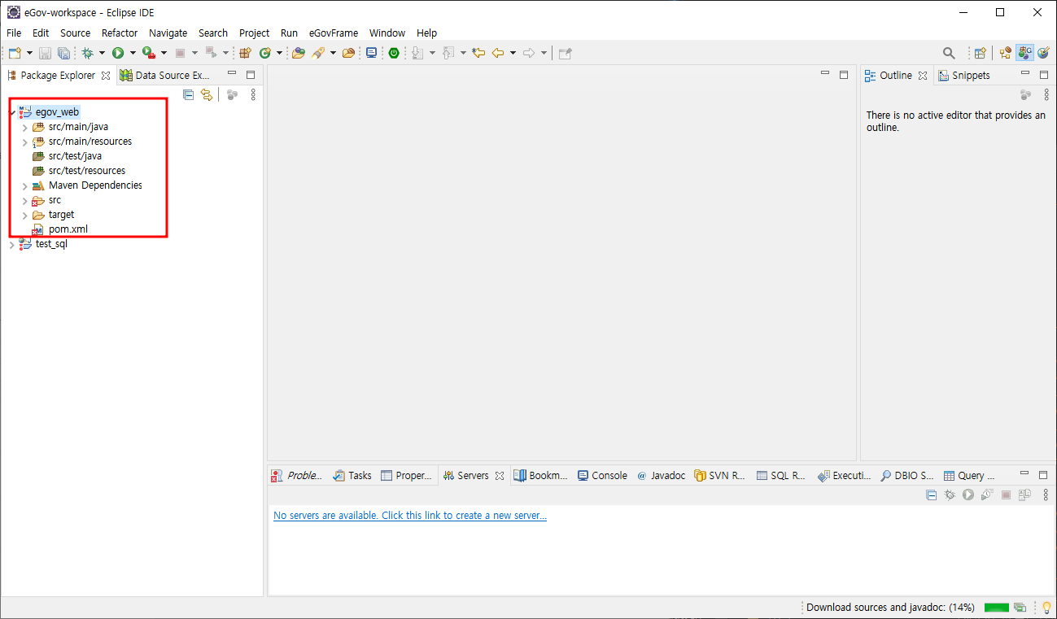Click the lightbulb tip icon in status bar
1057x619 pixels.
click(x=1046, y=608)
